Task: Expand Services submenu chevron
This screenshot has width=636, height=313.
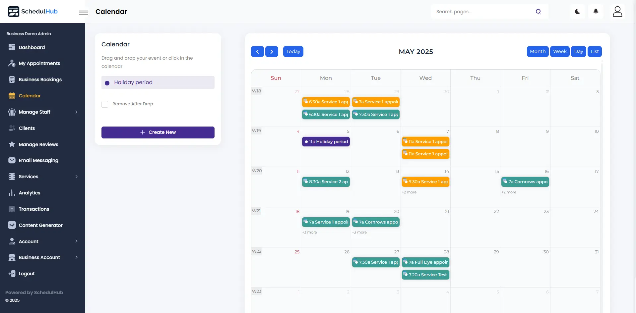Action: (x=77, y=177)
